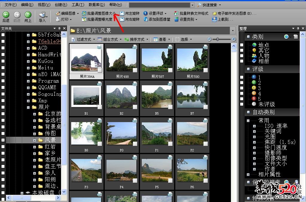Click the green 向上 up arrow icon
The image size is (306, 202).
tap(28, 15)
